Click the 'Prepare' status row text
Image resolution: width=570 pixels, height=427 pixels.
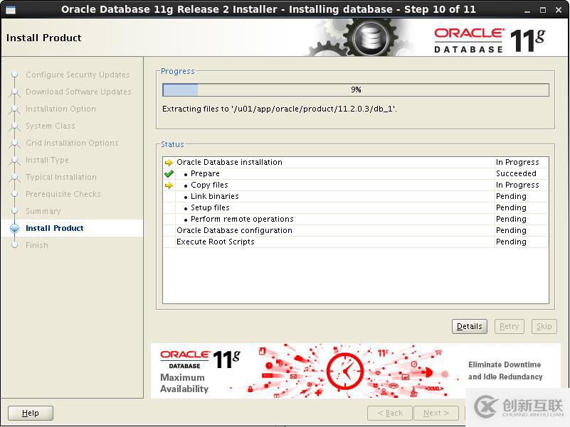tap(205, 174)
